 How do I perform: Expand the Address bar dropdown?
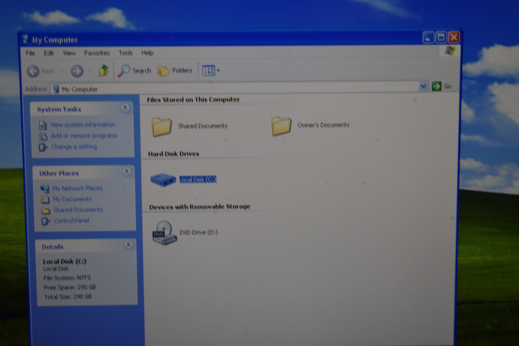tap(423, 86)
